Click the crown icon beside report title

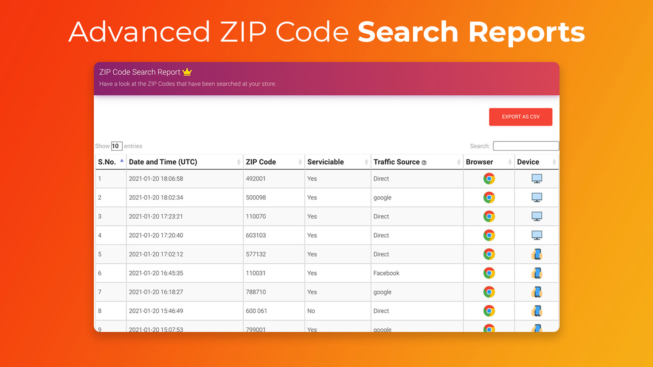click(x=187, y=72)
